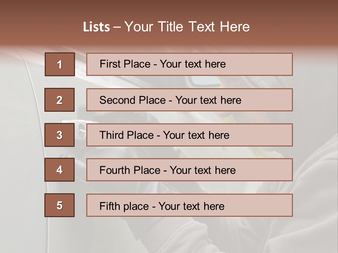
Task: Click 'Your text here' in the Fifth place bar
Action: tap(191, 206)
